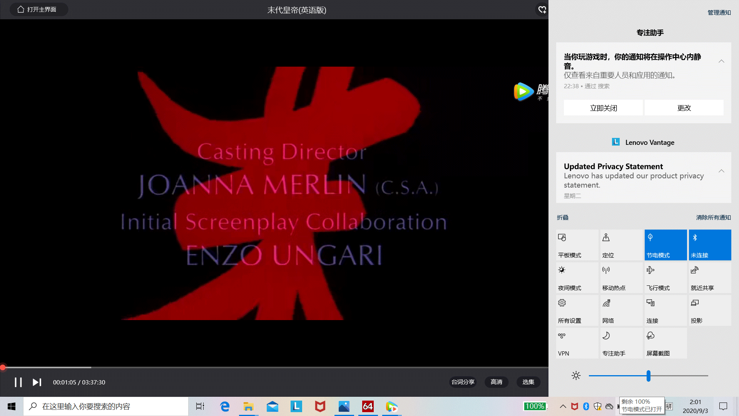The width and height of the screenshot is (739, 416).
Task: Open Windows Security tray icon
Action: [598, 406]
